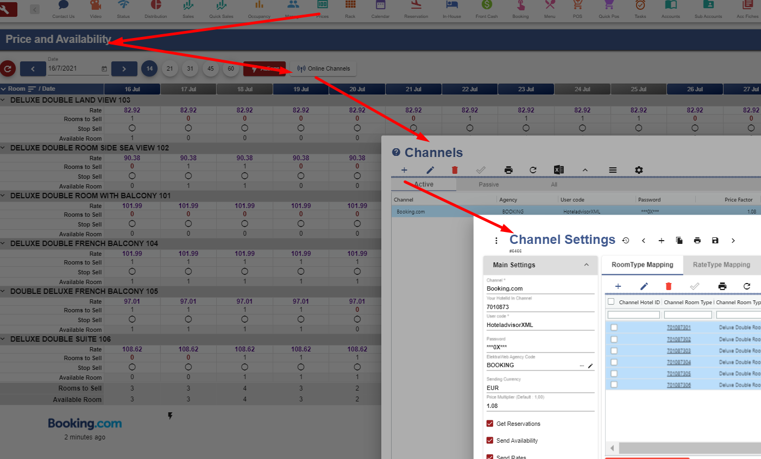Print the Channels list
761x459 pixels.
tap(508, 170)
